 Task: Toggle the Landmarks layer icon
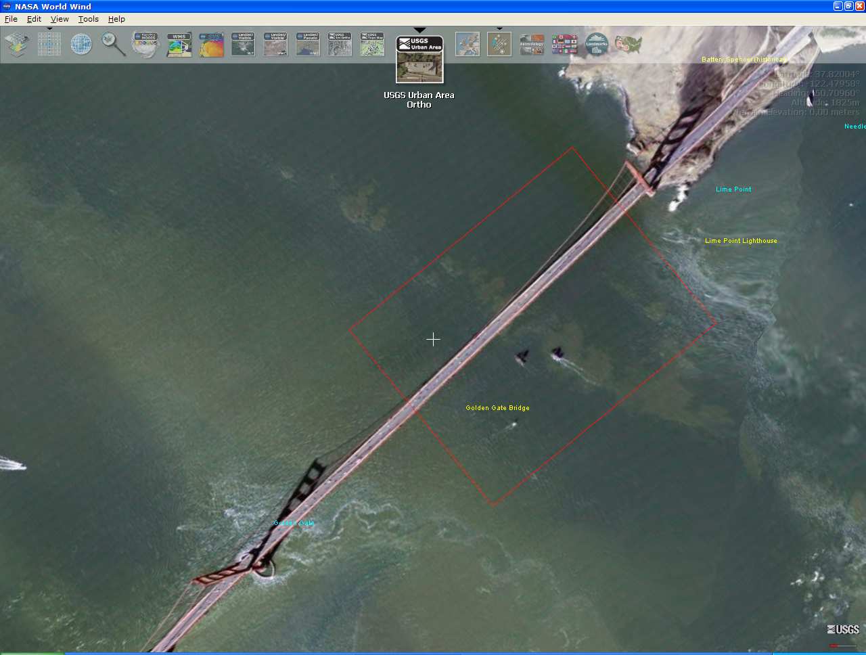[x=597, y=45]
